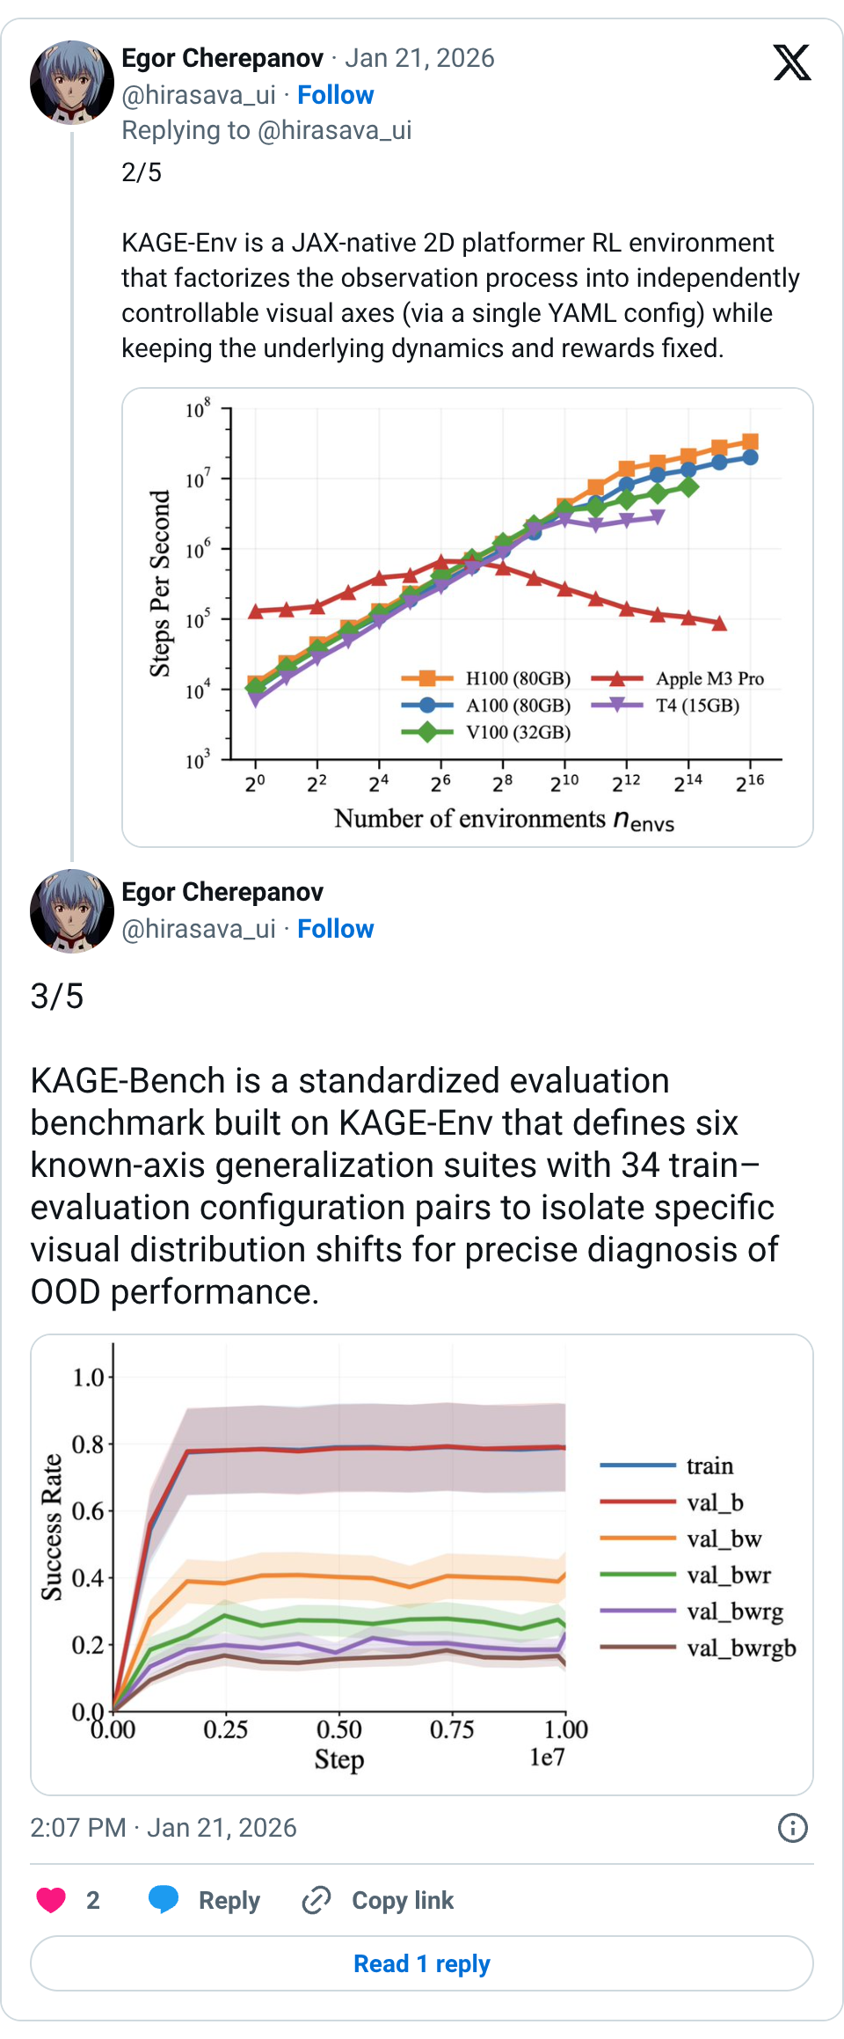Click the first tweet's @hirasava_ui handle
Screen dimensions: 844x2039
pyautogui.click(x=199, y=95)
